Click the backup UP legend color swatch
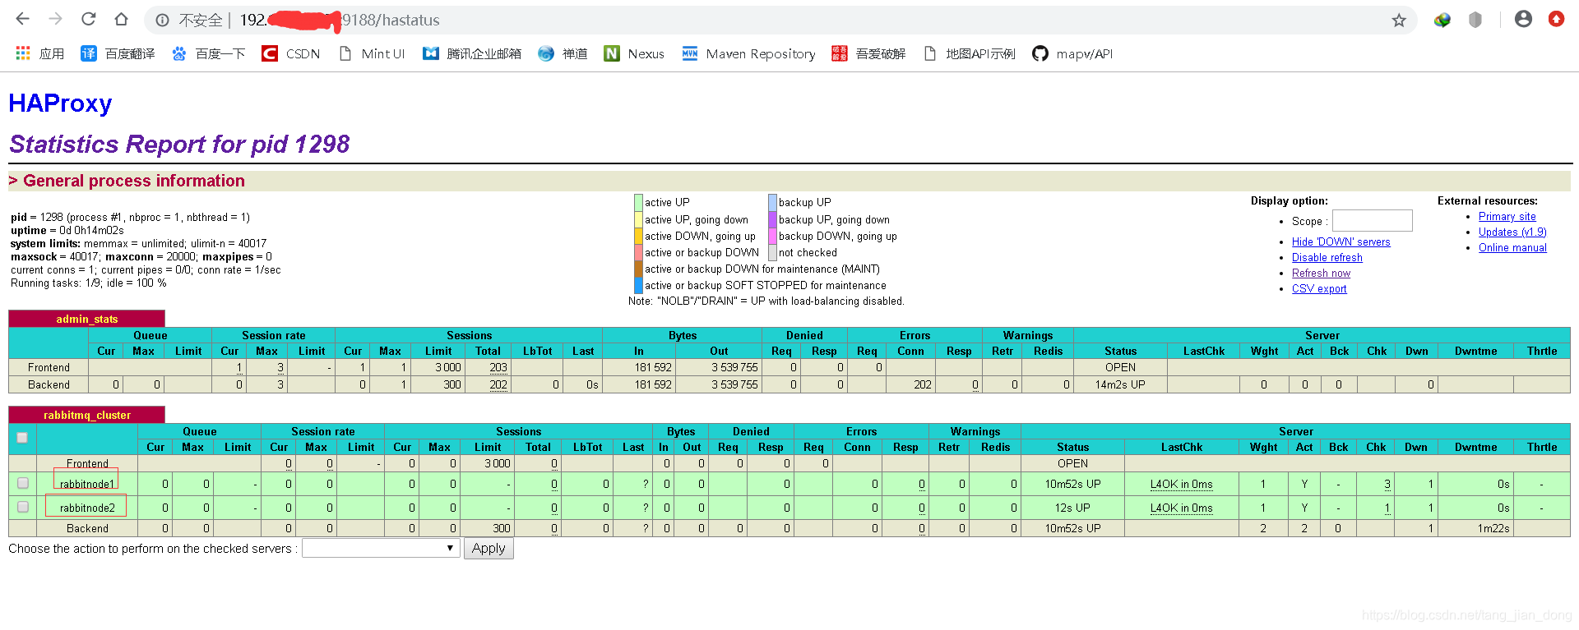 tap(772, 202)
